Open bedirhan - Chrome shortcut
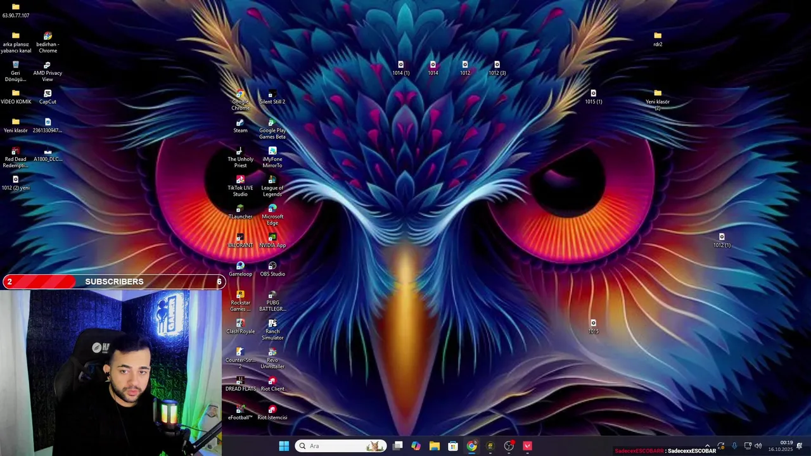The width and height of the screenshot is (811, 456). (48, 43)
